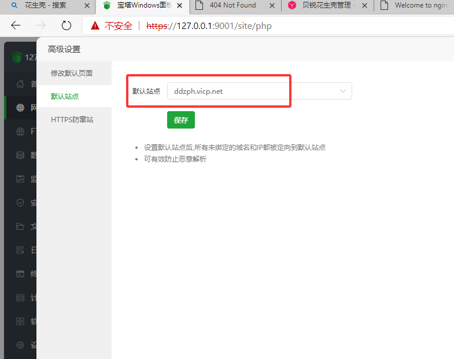Switch to the 404 Not Found tab

click(235, 6)
